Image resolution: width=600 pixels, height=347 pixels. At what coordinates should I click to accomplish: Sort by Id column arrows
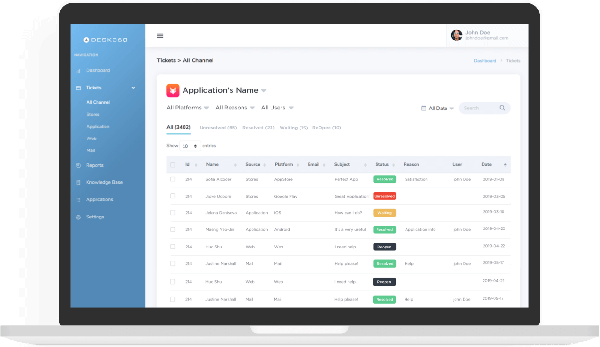tap(196, 165)
